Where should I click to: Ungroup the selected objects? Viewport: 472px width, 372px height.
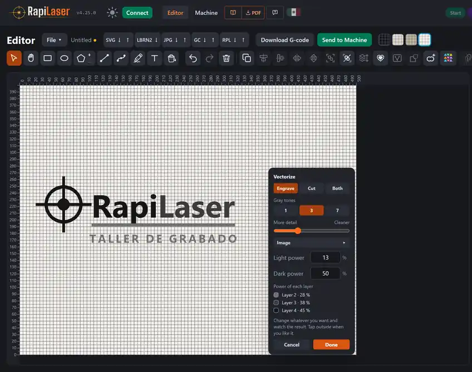point(347,58)
